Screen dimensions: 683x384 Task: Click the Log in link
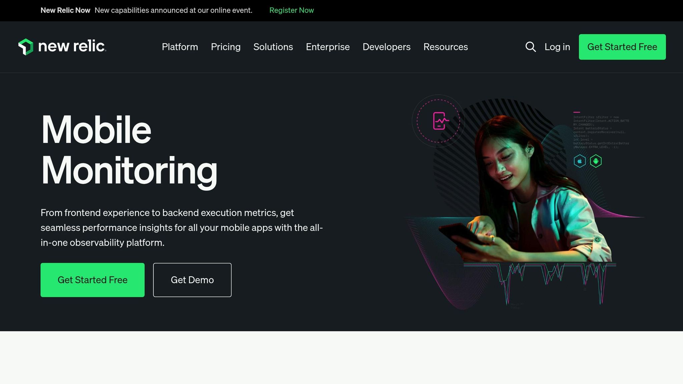557,47
